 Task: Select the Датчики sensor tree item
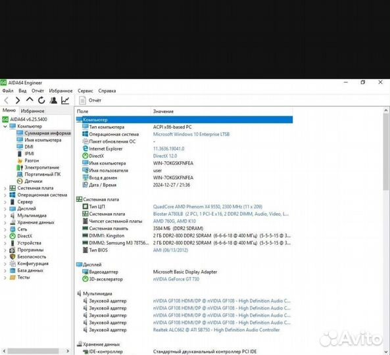click(x=34, y=181)
